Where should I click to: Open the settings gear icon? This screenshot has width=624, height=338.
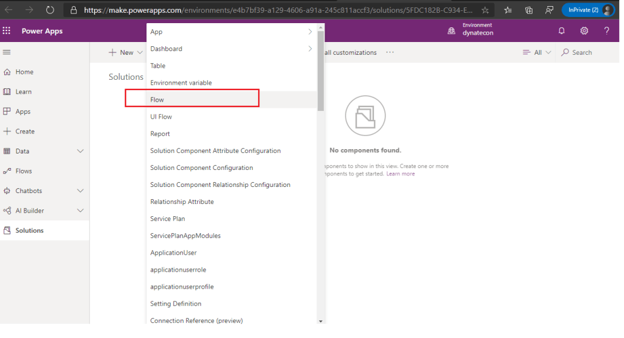tap(584, 31)
